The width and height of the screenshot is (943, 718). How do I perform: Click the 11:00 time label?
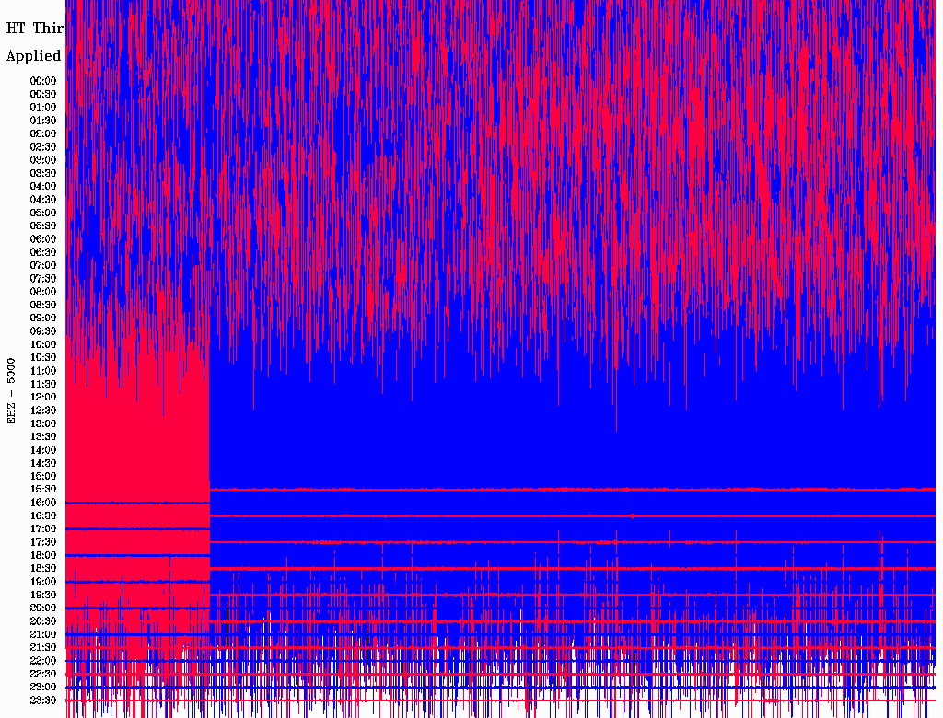(43, 371)
